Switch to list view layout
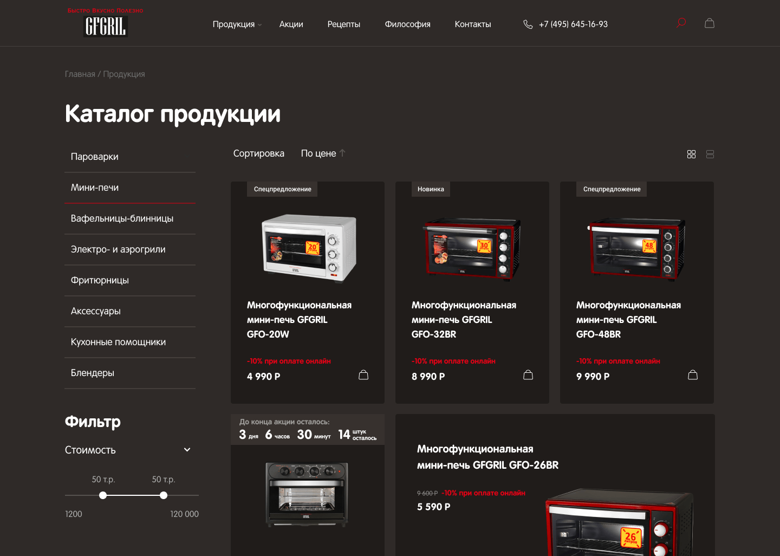 [x=710, y=154]
